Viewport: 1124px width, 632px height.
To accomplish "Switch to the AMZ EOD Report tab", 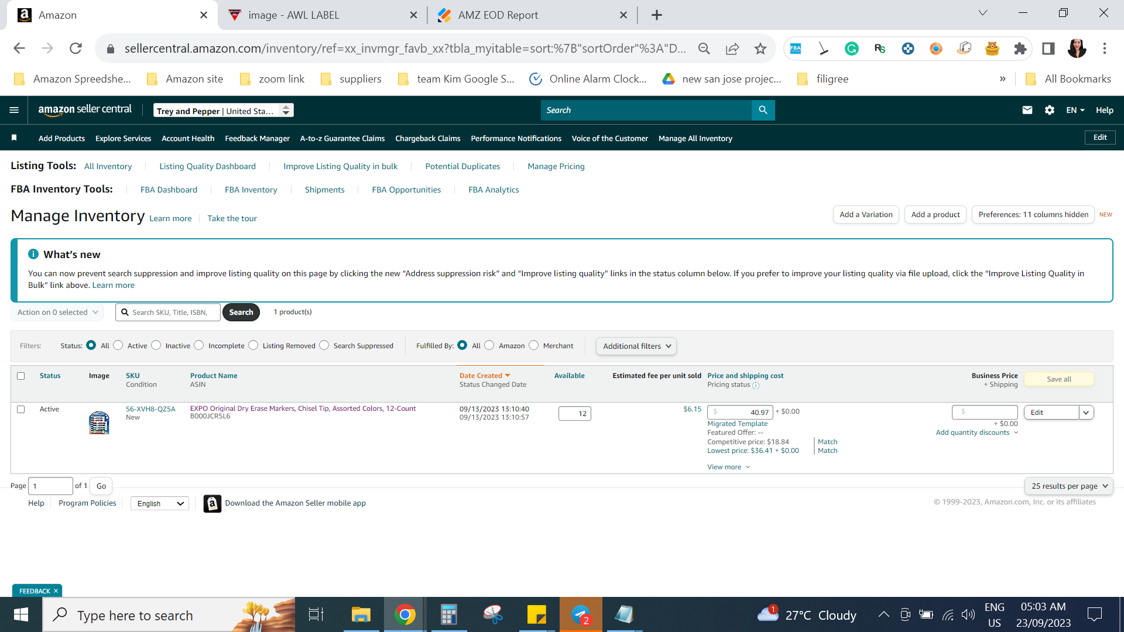I will click(498, 15).
